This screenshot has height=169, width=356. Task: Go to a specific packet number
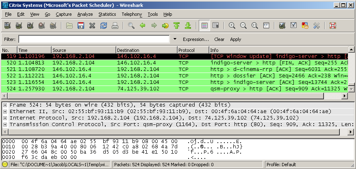(165, 26)
